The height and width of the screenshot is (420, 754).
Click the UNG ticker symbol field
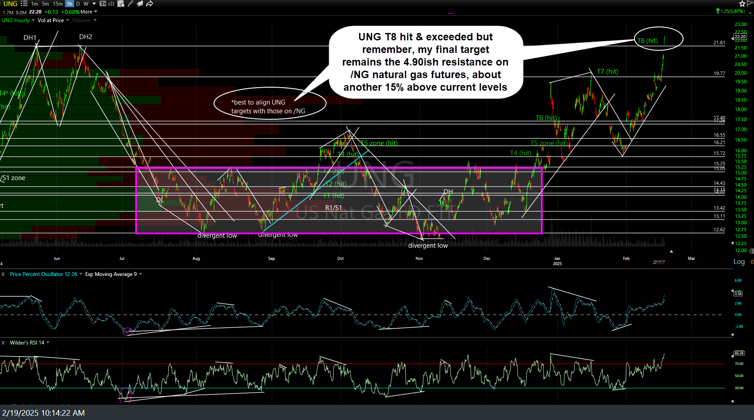pyautogui.click(x=10, y=3)
